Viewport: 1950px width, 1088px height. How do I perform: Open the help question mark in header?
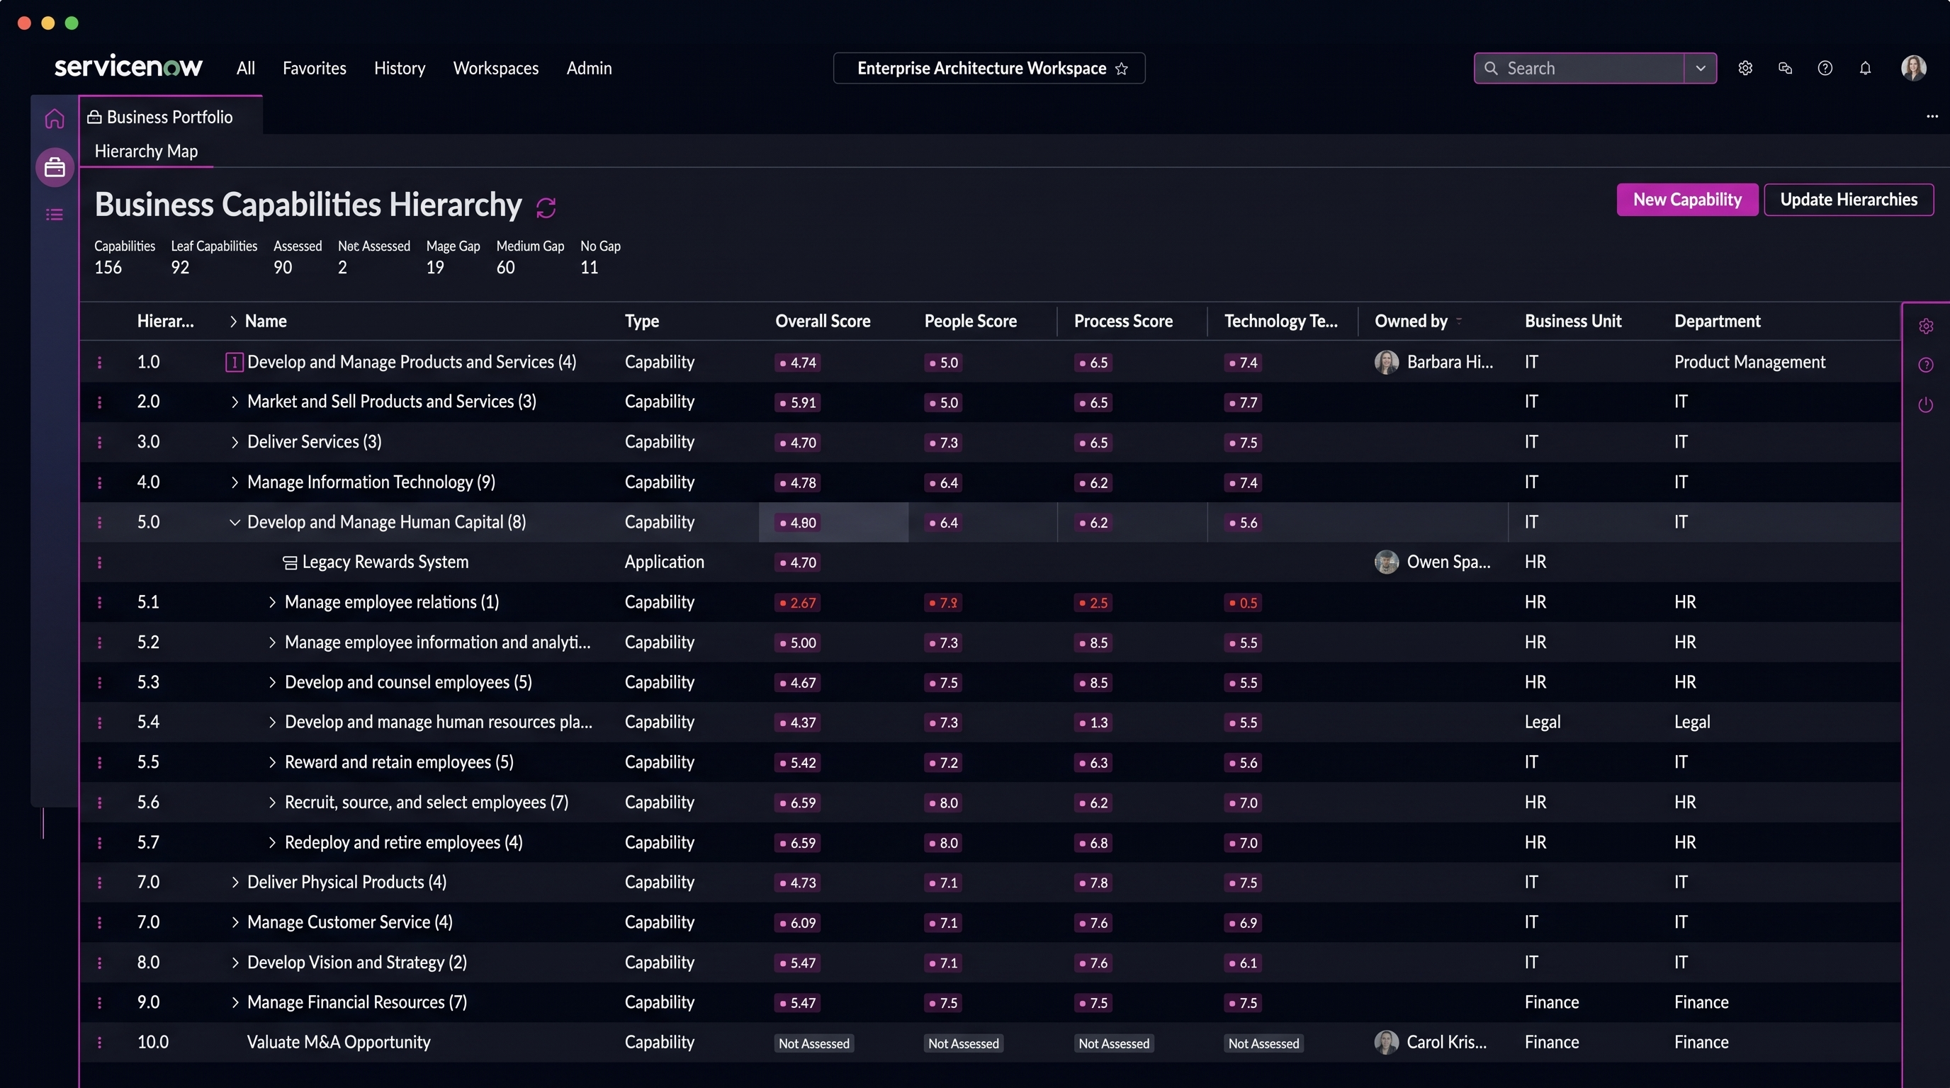pyautogui.click(x=1825, y=68)
